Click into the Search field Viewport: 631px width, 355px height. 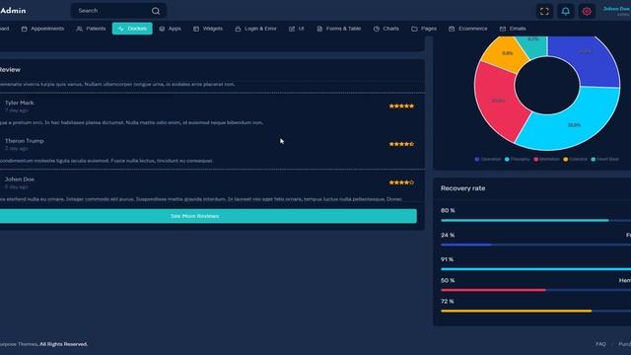pyautogui.click(x=112, y=11)
